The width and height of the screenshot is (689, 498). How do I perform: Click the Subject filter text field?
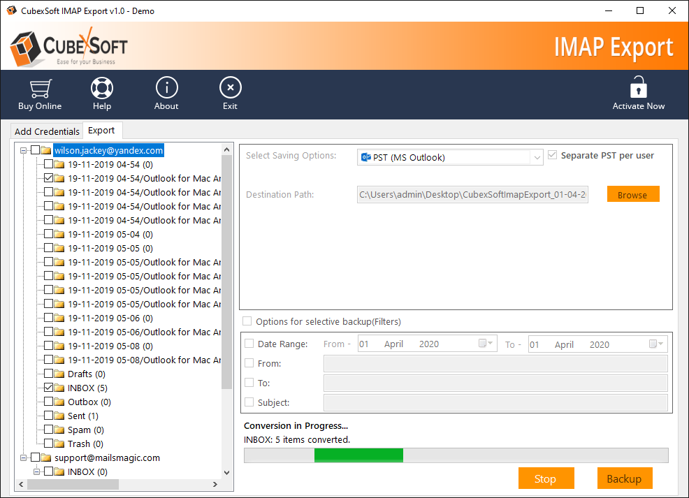point(495,403)
